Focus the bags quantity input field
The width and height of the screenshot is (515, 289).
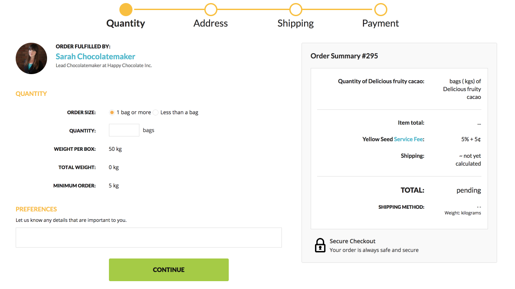pyautogui.click(x=124, y=130)
